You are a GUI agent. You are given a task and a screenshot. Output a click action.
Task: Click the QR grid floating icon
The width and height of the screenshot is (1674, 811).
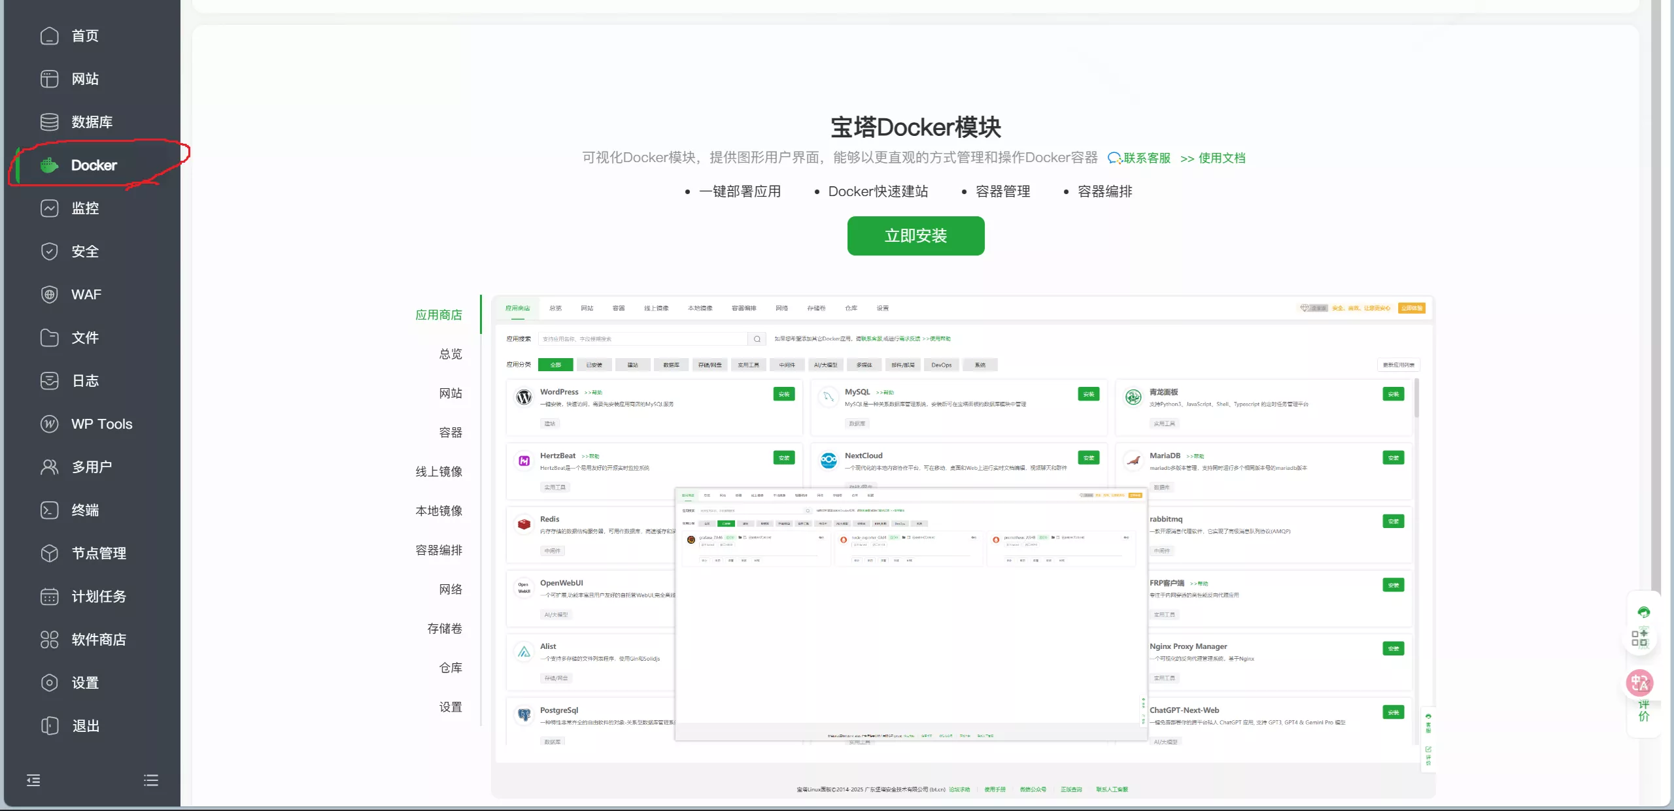1639,638
